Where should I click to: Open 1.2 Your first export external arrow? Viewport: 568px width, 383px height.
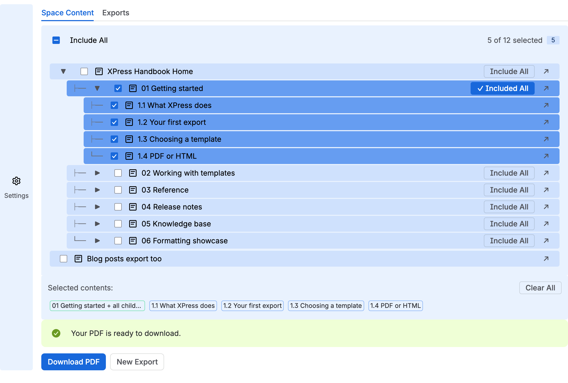pyautogui.click(x=546, y=122)
